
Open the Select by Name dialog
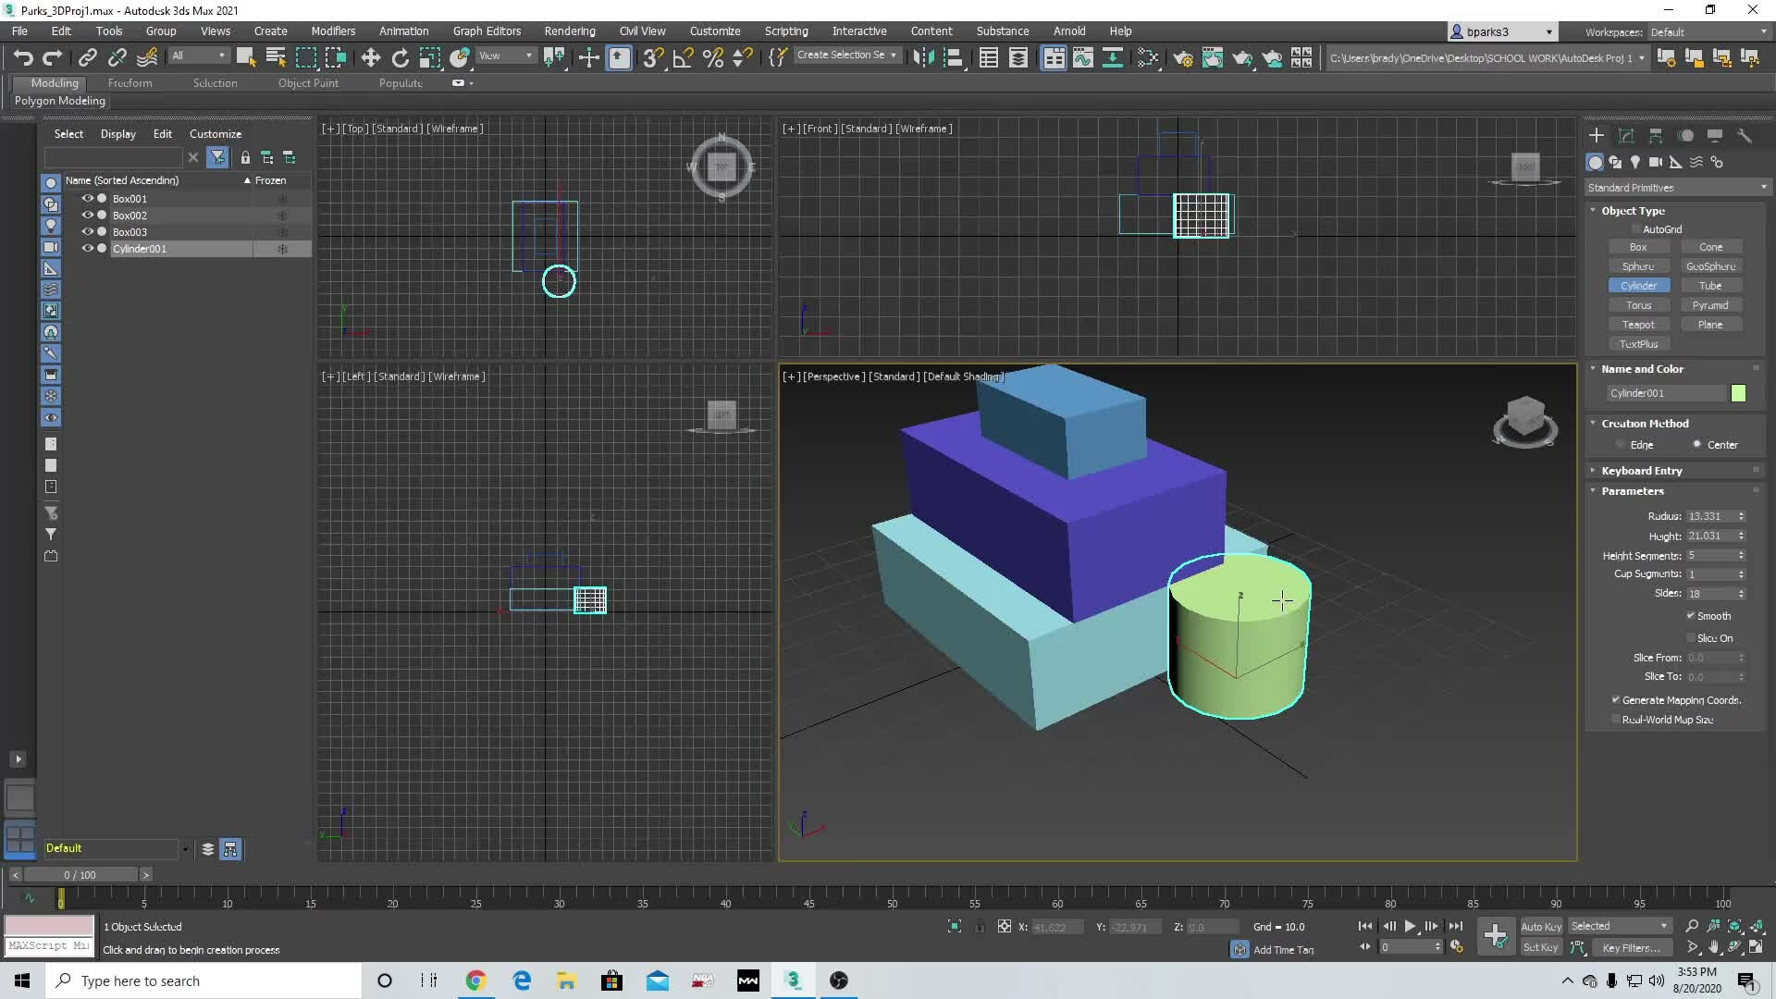(x=275, y=57)
